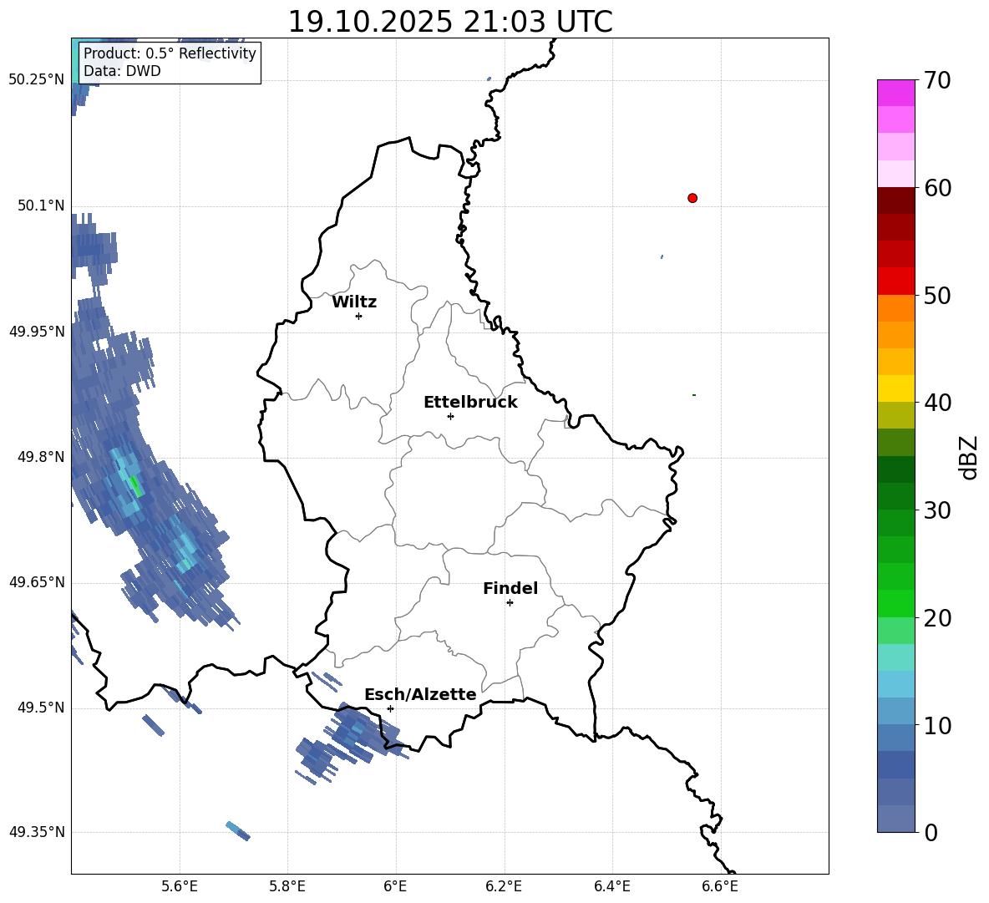Click the dark green colorbar segment above 30

coord(896,496)
